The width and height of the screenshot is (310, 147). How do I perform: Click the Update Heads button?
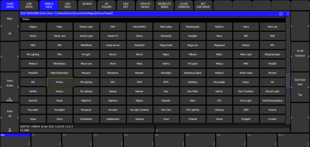(145, 5)
